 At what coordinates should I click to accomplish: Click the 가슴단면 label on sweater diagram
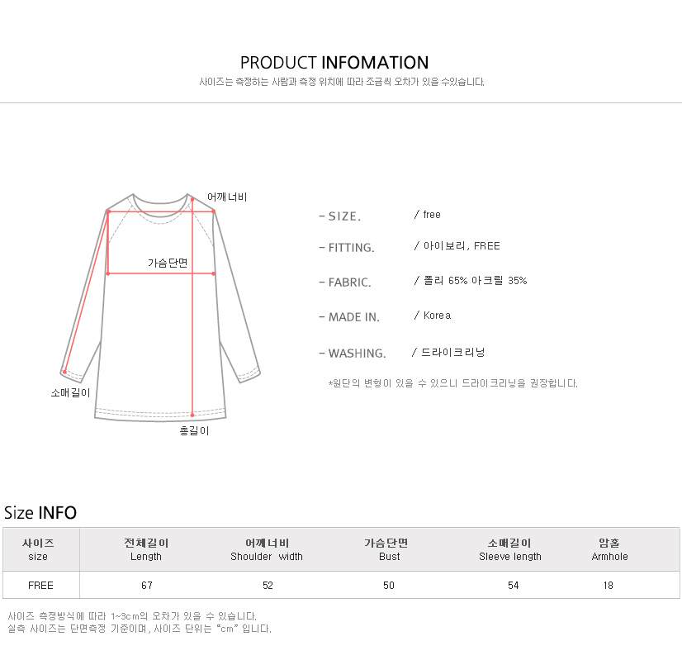(168, 263)
